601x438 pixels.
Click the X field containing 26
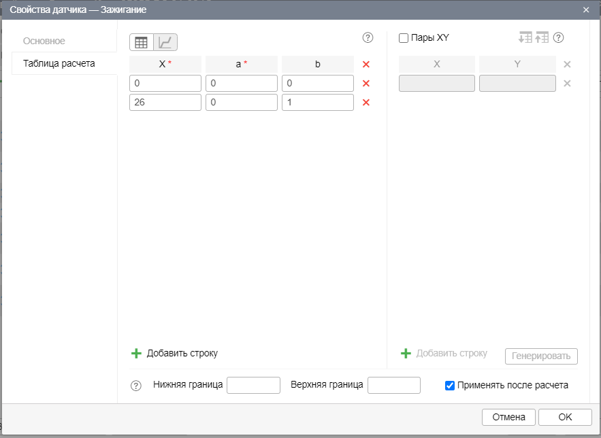(165, 103)
